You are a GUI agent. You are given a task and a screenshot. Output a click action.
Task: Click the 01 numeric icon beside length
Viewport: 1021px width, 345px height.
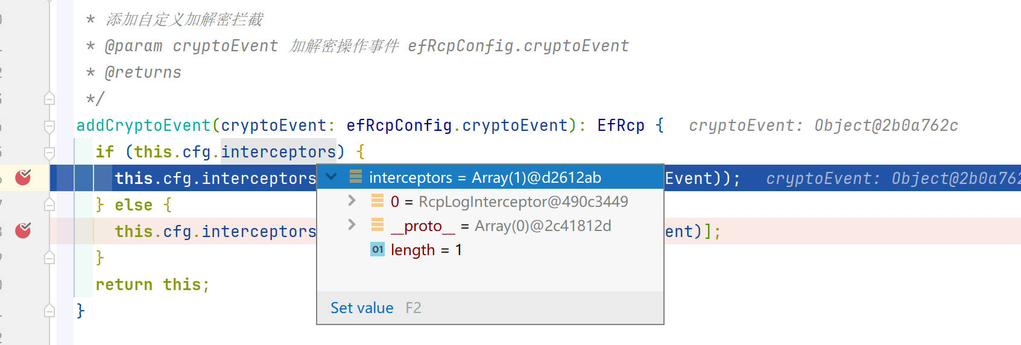point(378,249)
